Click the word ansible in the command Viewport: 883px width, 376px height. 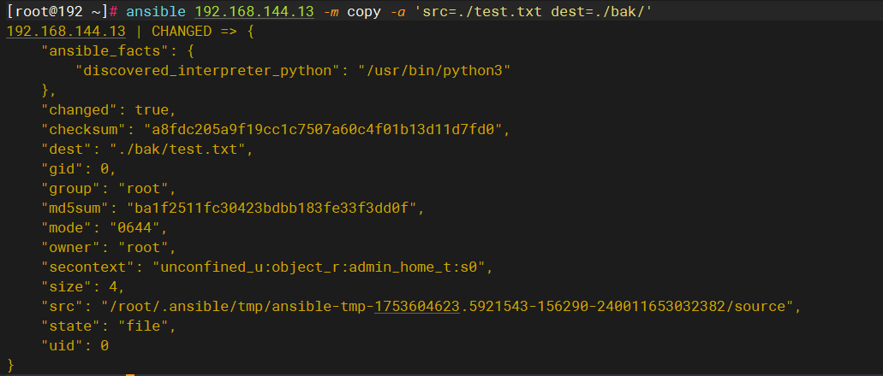tap(156, 11)
